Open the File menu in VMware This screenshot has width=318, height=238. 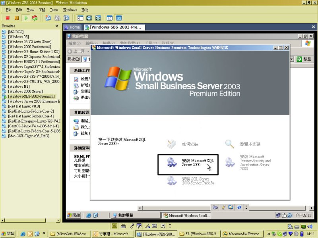click(8, 10)
